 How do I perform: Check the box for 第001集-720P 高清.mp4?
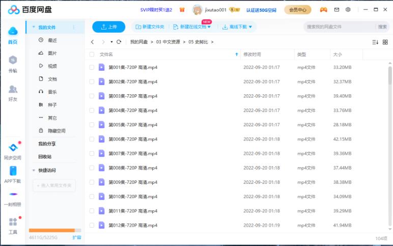tap(92, 67)
